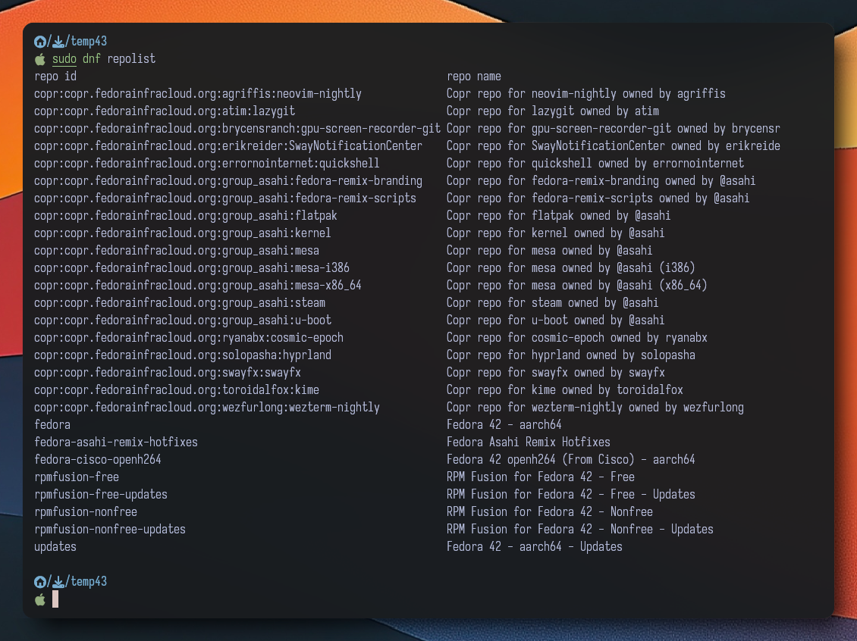857x641 pixels.
Task: Click 'Copr repo for kime owned by toroidalfox'
Action: [564, 391]
